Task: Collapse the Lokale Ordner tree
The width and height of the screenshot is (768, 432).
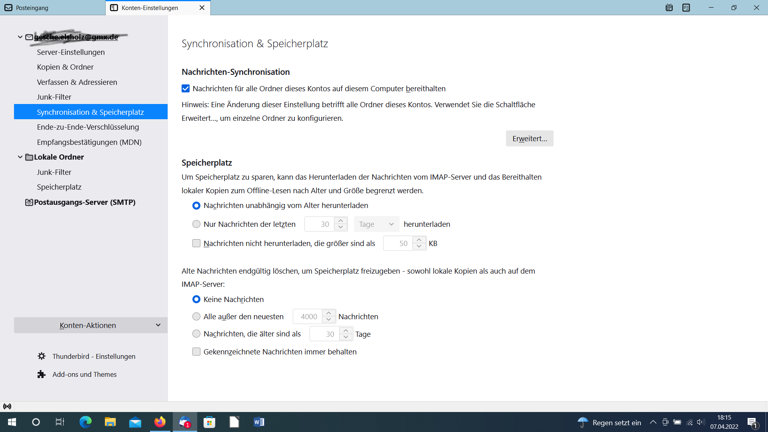Action: tap(20, 157)
